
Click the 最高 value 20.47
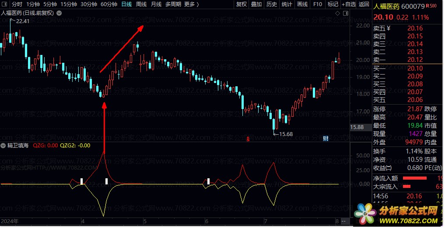(415, 117)
